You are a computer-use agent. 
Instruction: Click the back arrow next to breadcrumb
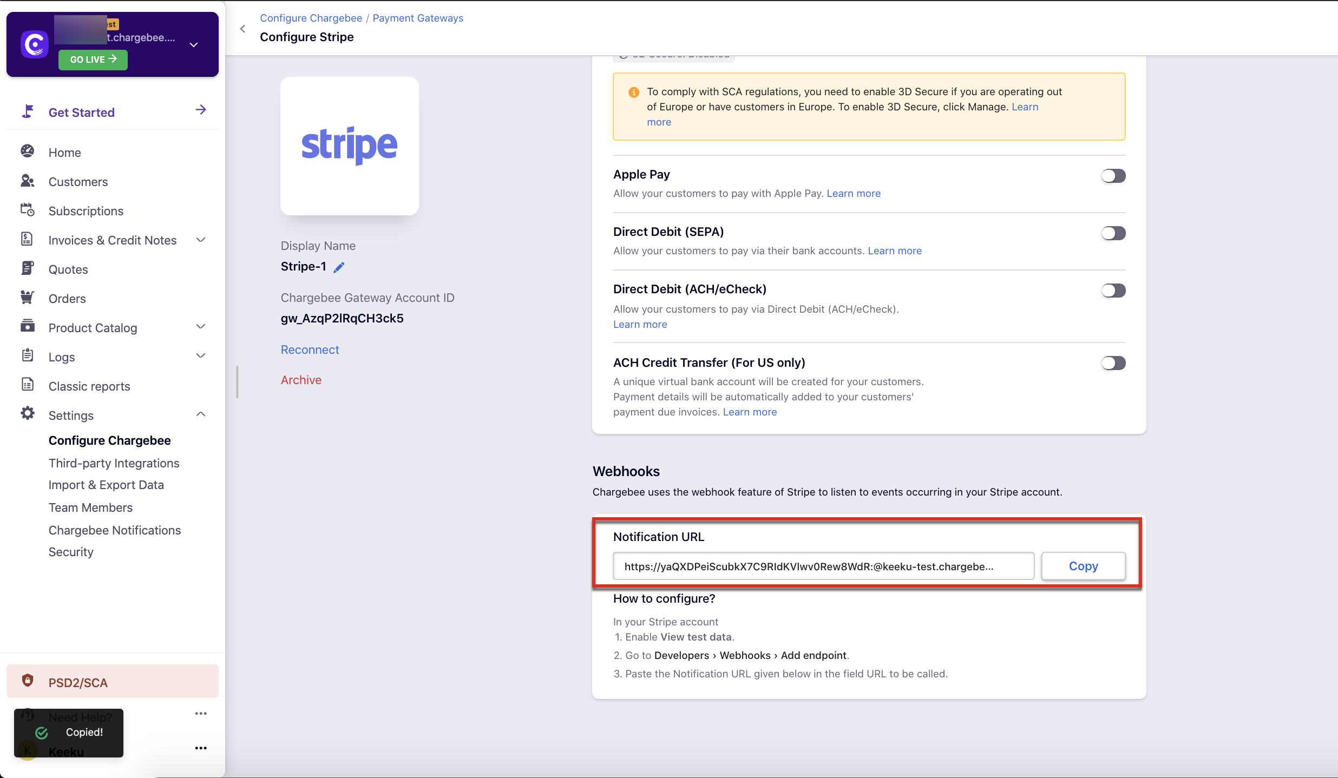pyautogui.click(x=242, y=29)
